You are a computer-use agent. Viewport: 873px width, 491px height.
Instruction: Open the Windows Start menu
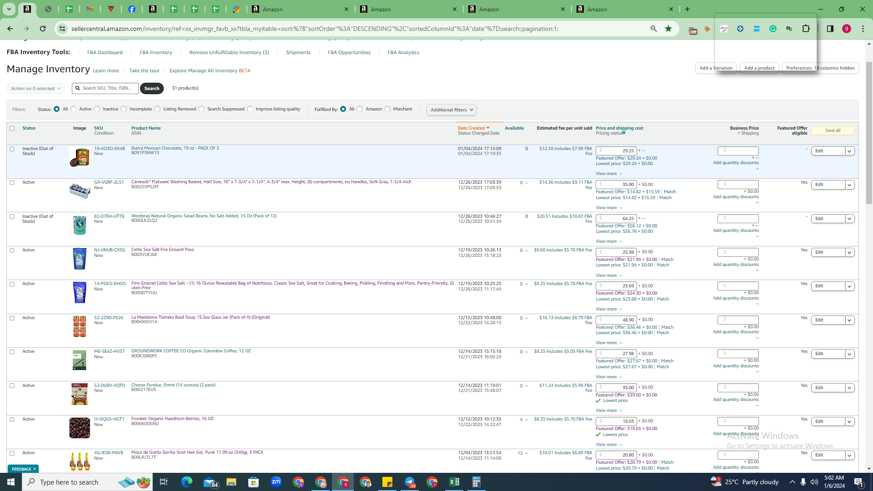click(11, 482)
